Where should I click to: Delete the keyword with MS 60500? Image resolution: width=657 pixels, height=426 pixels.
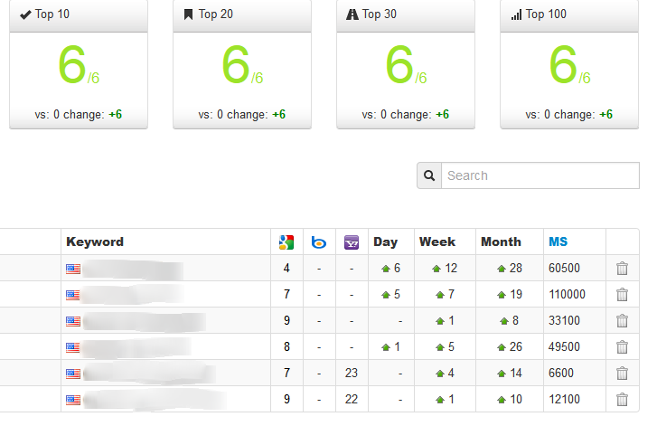623,269
